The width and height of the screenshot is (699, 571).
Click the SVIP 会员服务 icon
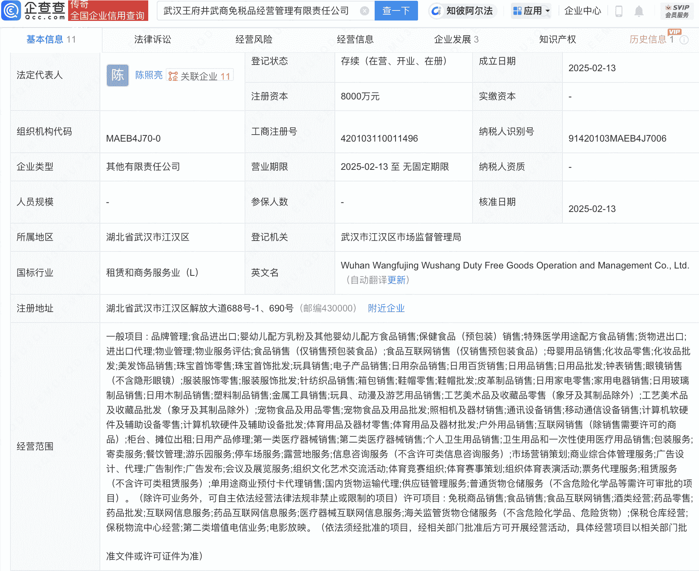click(677, 10)
